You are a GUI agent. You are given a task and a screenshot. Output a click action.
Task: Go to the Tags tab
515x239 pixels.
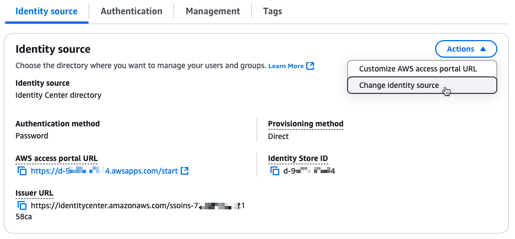[x=273, y=11]
